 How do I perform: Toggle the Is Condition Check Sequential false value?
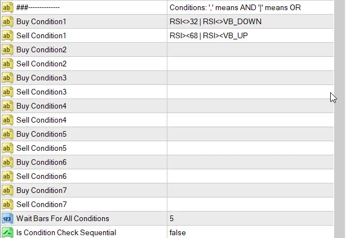click(x=178, y=232)
